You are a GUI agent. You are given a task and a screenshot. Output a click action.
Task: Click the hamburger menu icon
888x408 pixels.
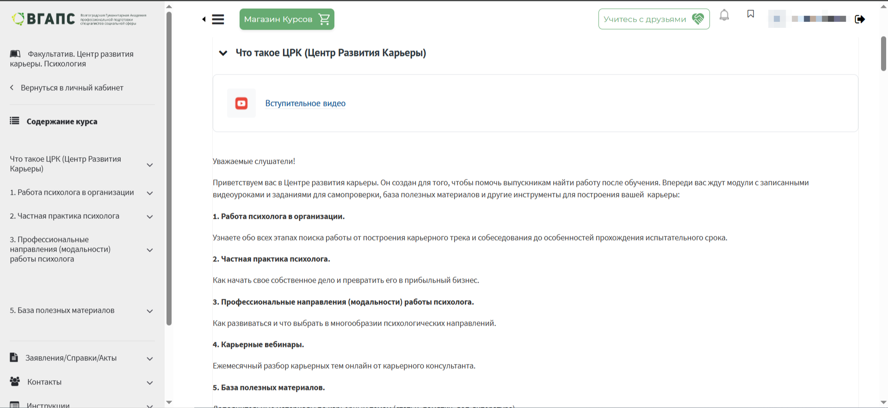tap(218, 19)
